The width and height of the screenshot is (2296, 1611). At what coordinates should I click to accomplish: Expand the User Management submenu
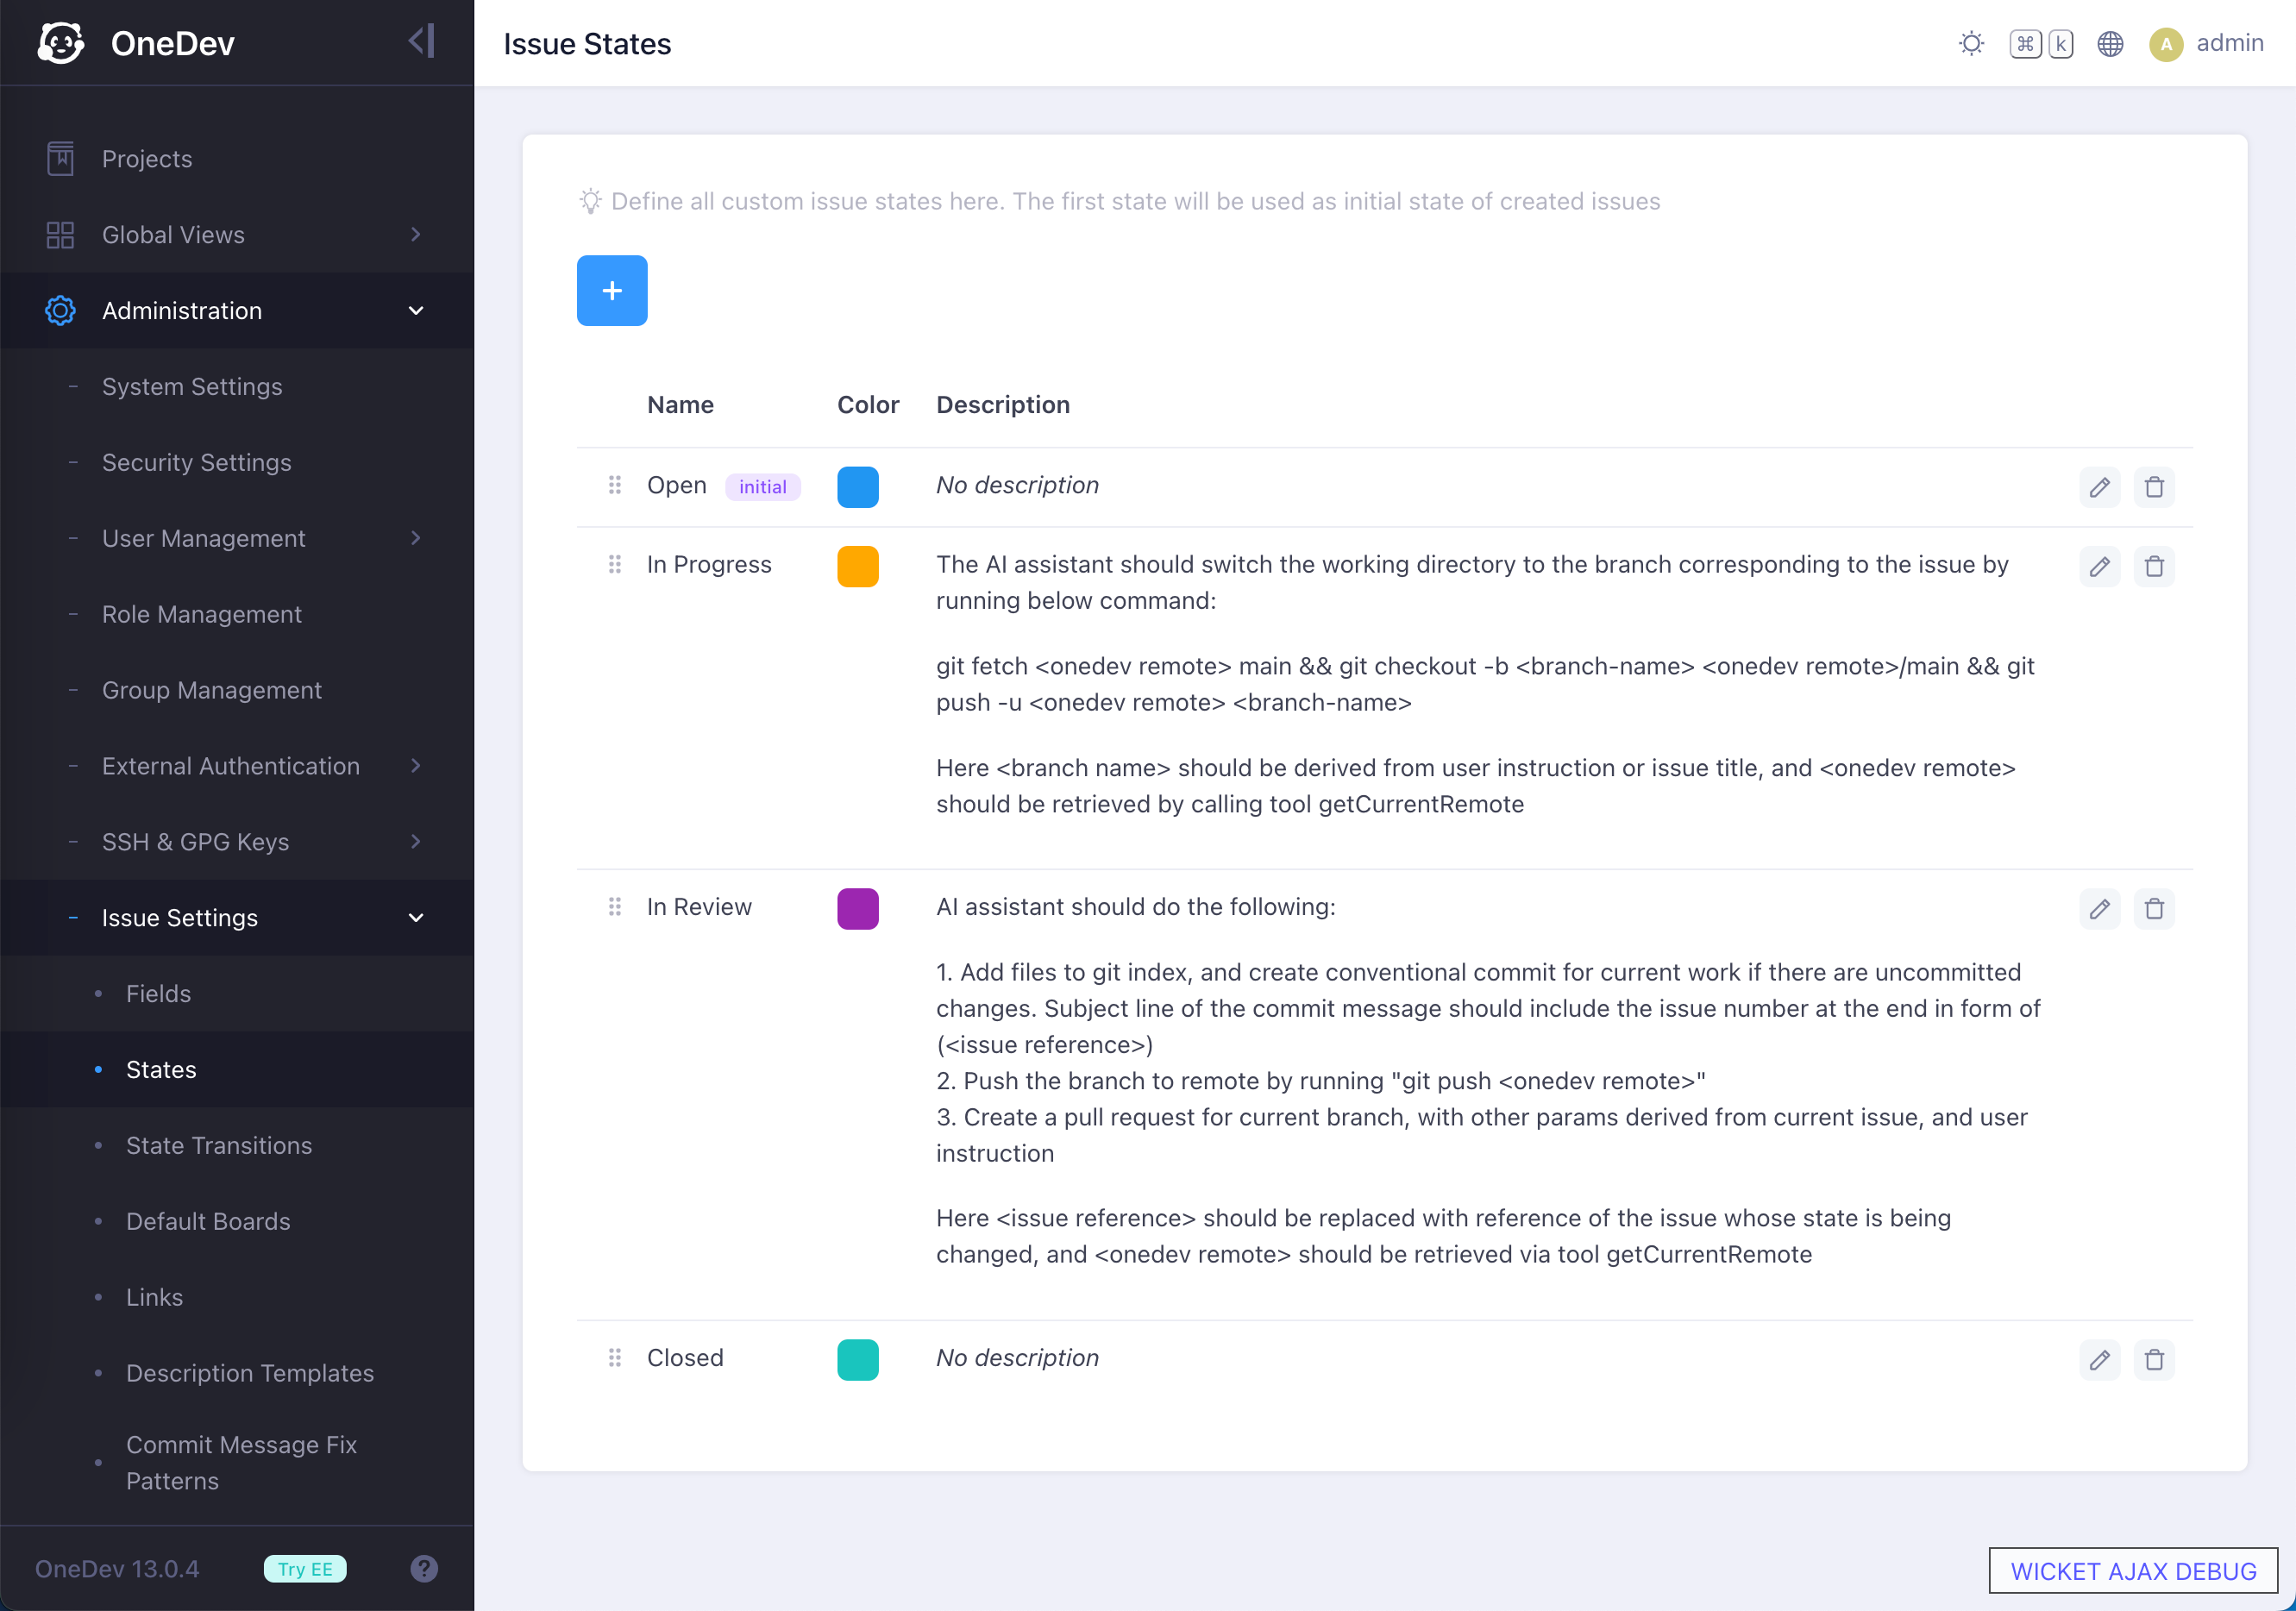click(416, 538)
